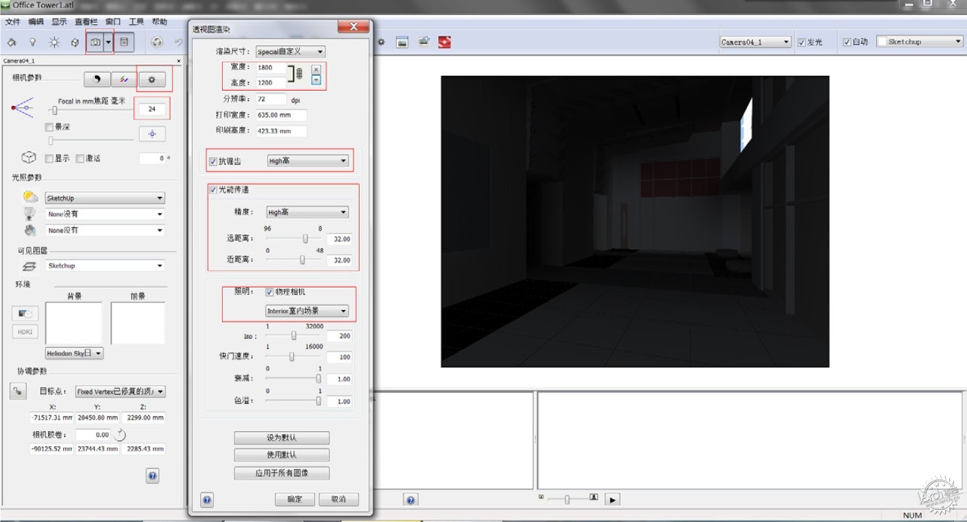Click the depth-of-field target point button

[152, 133]
